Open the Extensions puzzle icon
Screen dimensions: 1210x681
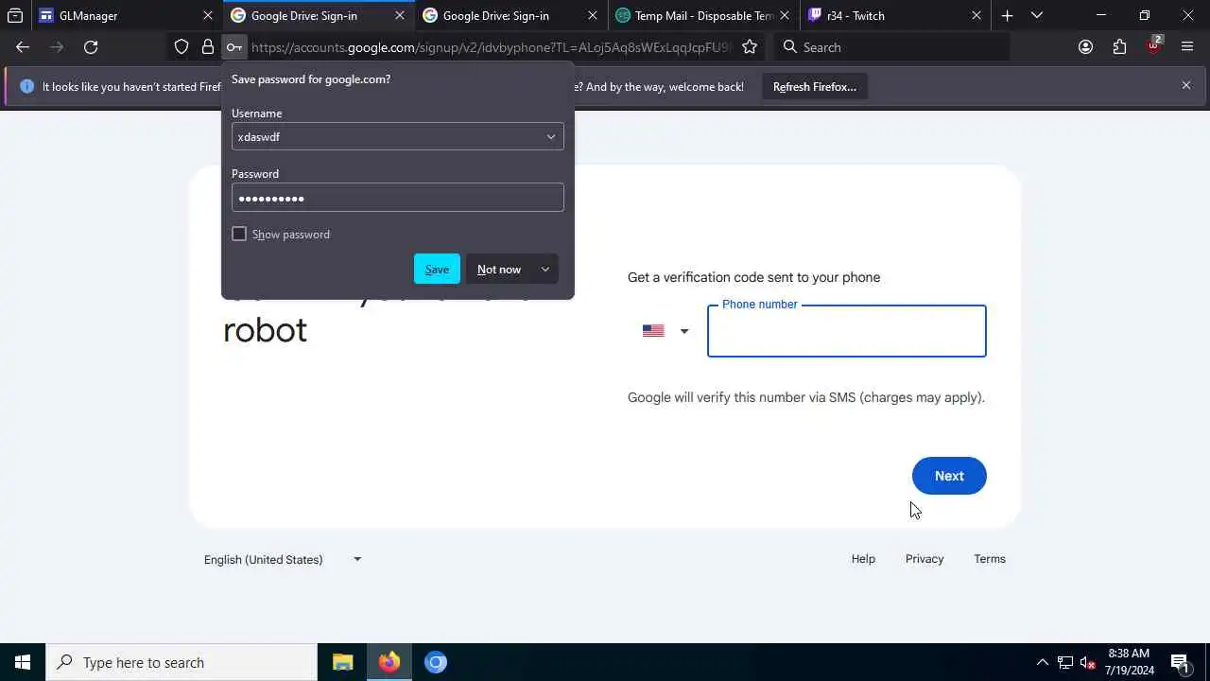point(1119,47)
